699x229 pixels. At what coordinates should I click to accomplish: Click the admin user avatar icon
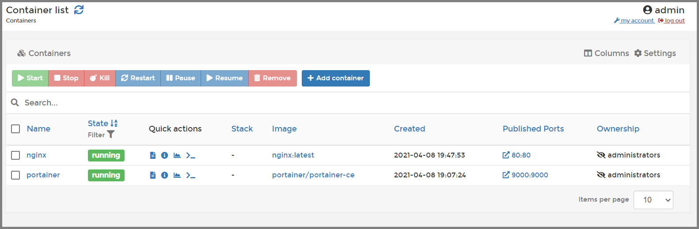648,10
